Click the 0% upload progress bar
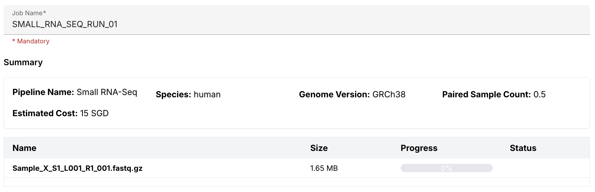 447,168
